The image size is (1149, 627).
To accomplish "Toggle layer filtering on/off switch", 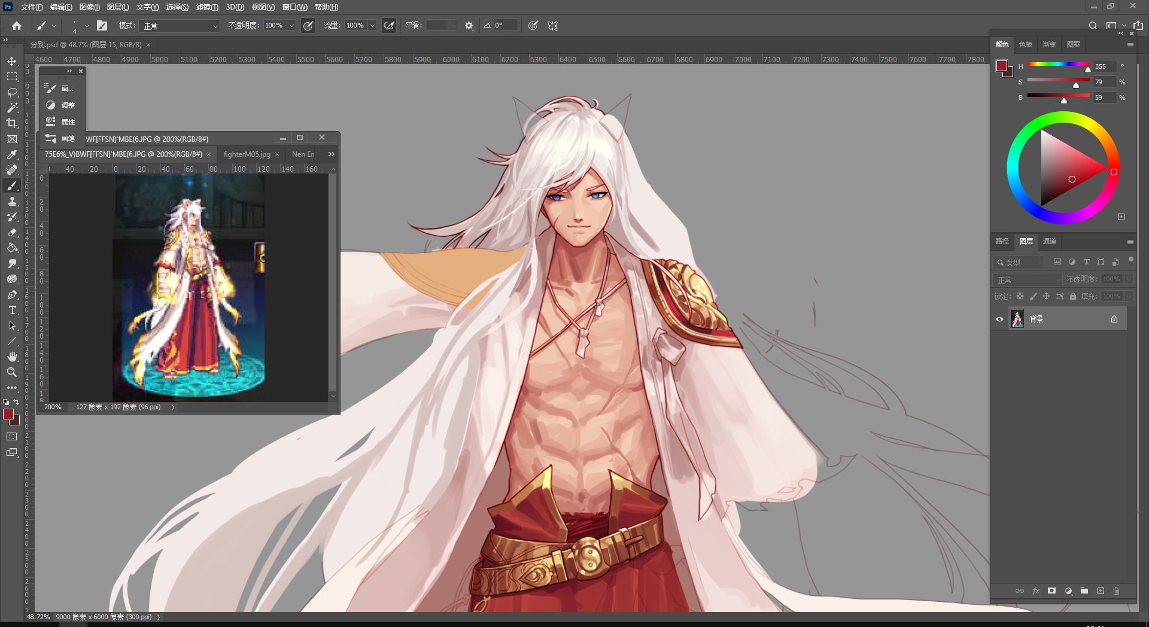I will click(x=1130, y=260).
